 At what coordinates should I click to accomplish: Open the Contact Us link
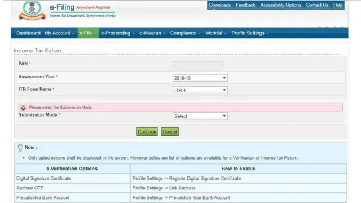[x=317, y=5]
